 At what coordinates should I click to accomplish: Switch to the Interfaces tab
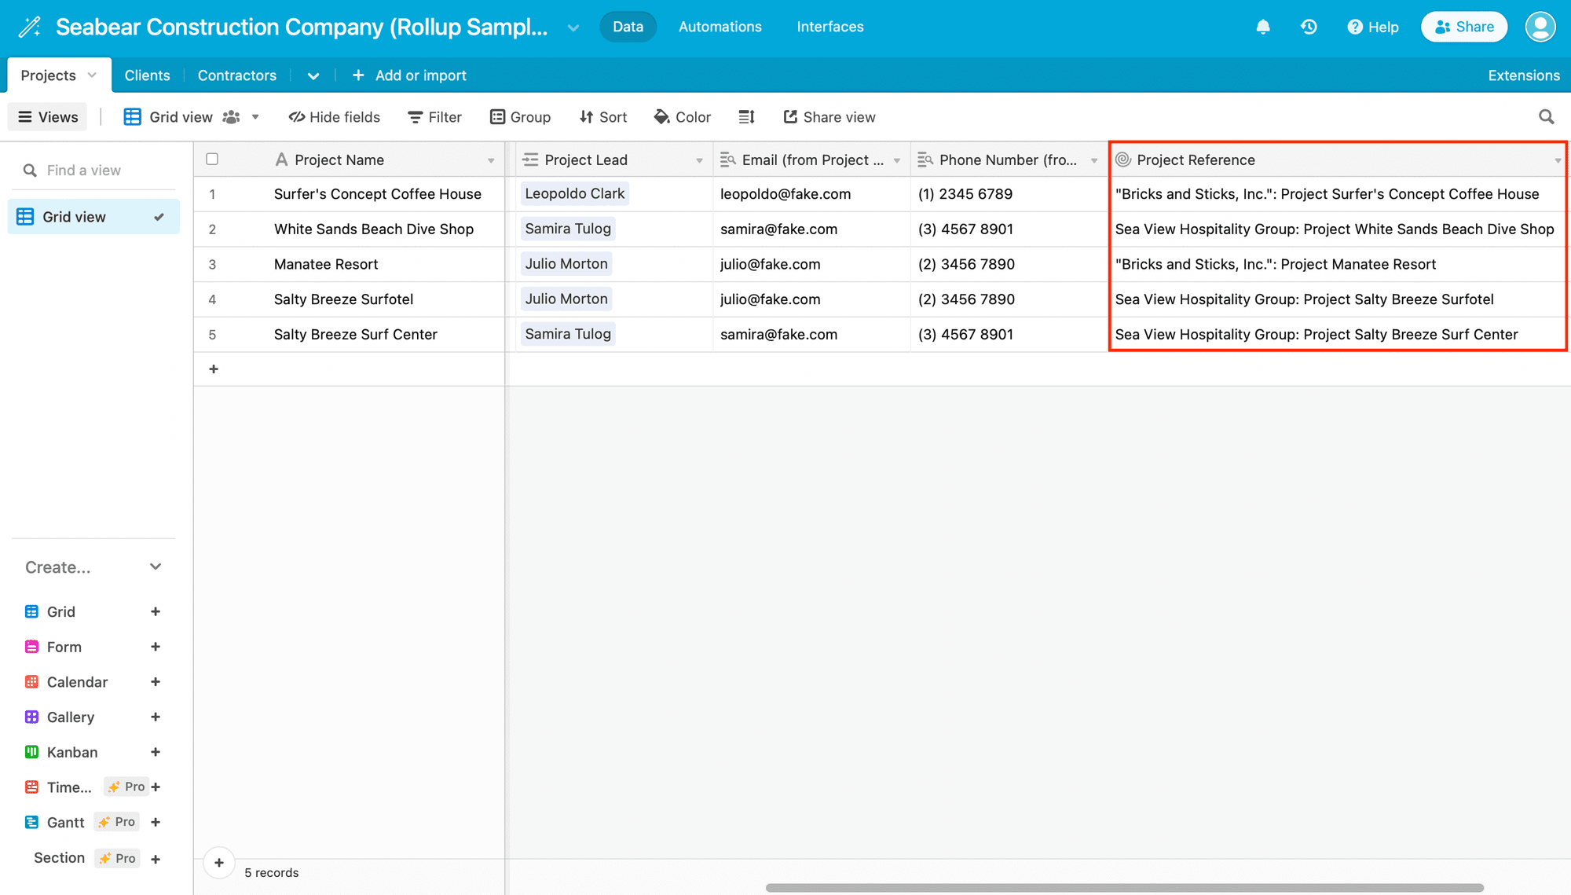tap(830, 27)
